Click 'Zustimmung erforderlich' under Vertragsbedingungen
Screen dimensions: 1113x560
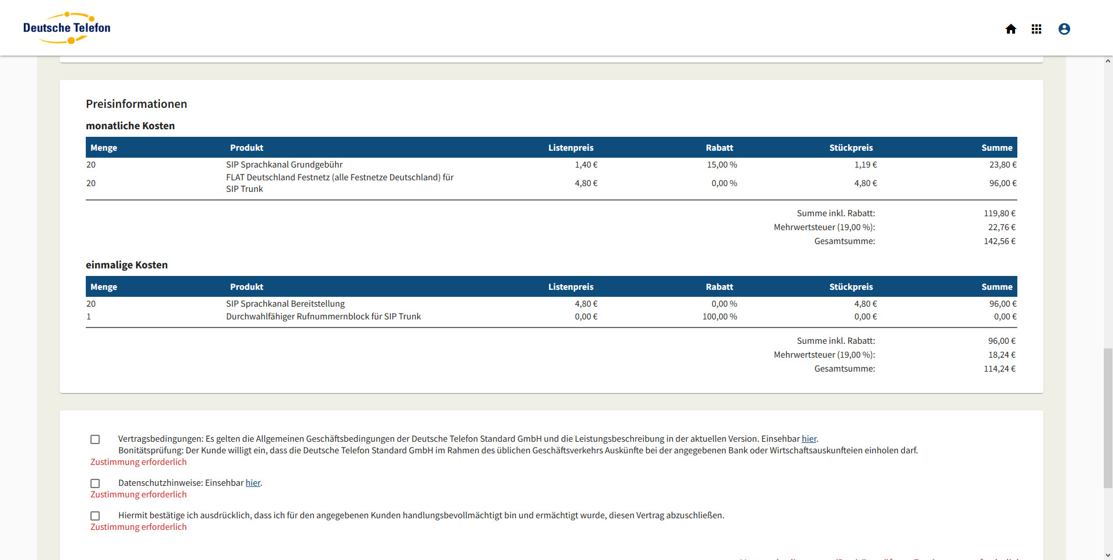[x=139, y=462]
